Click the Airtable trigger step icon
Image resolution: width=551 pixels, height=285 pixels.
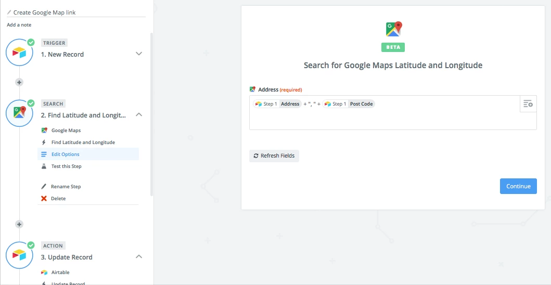click(19, 53)
